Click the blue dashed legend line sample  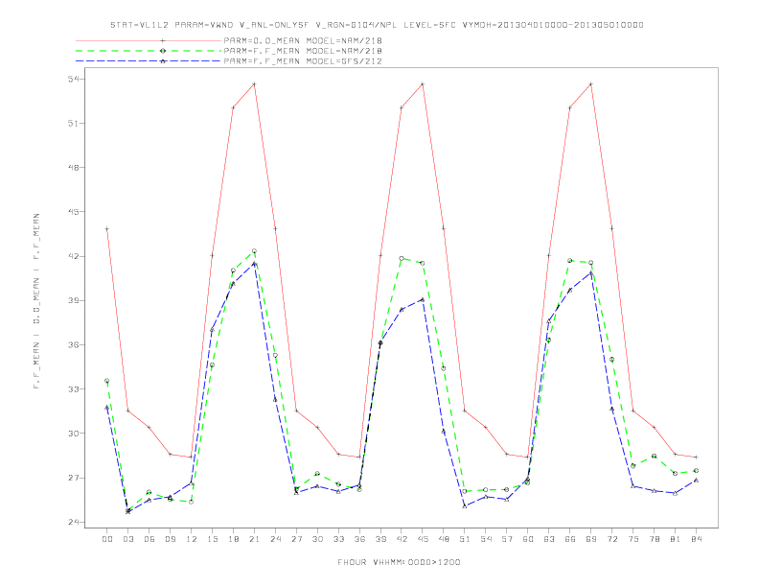149,61
